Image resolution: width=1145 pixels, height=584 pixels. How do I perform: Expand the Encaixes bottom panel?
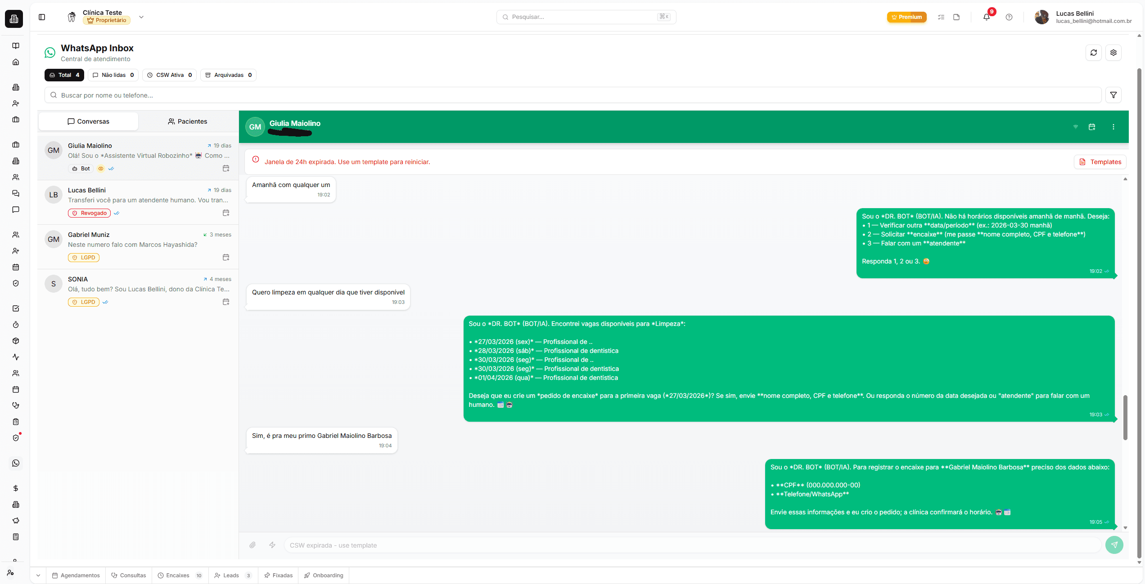180,575
